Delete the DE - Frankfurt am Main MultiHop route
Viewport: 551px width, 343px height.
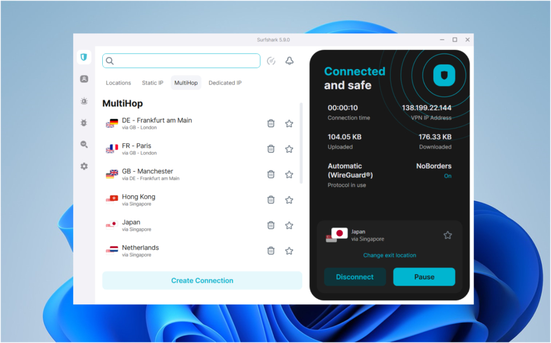point(271,123)
